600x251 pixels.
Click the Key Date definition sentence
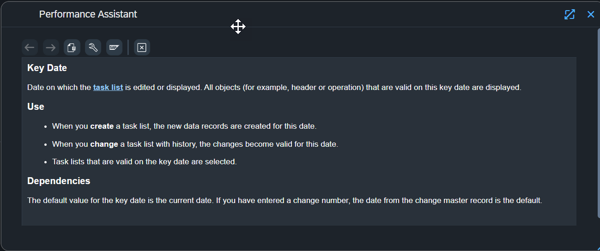click(274, 87)
